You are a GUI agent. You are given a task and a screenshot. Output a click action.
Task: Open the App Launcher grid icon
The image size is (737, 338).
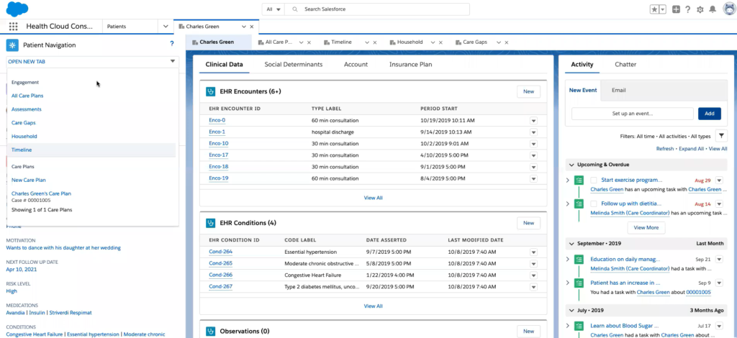13,27
